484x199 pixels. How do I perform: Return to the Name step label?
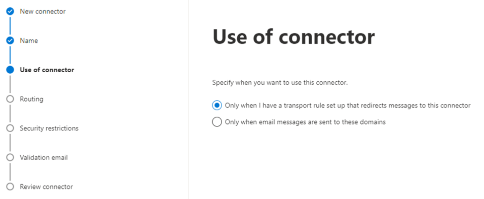29,41
